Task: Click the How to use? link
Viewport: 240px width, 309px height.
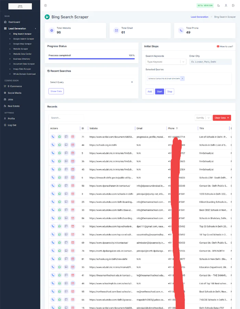Action: point(225,46)
